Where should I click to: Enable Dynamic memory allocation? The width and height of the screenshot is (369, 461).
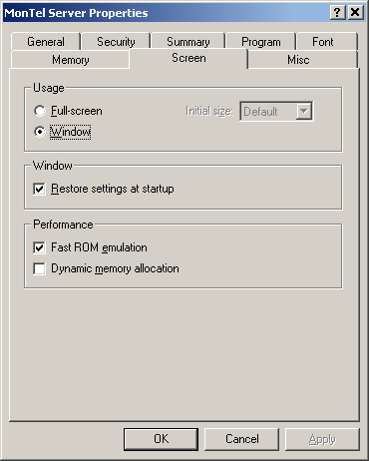tap(39, 268)
